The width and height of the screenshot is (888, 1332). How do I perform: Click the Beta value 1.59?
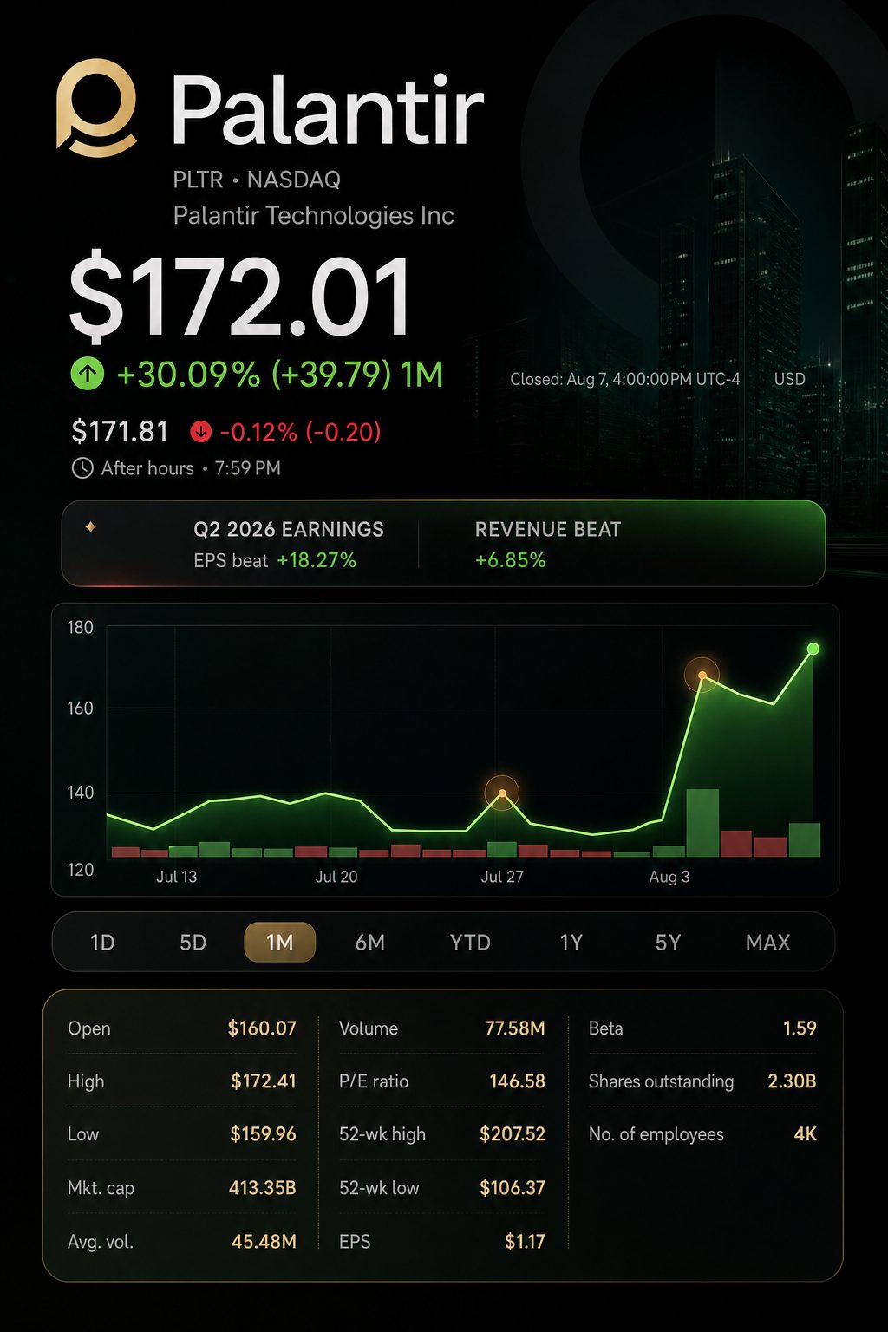click(x=800, y=1028)
